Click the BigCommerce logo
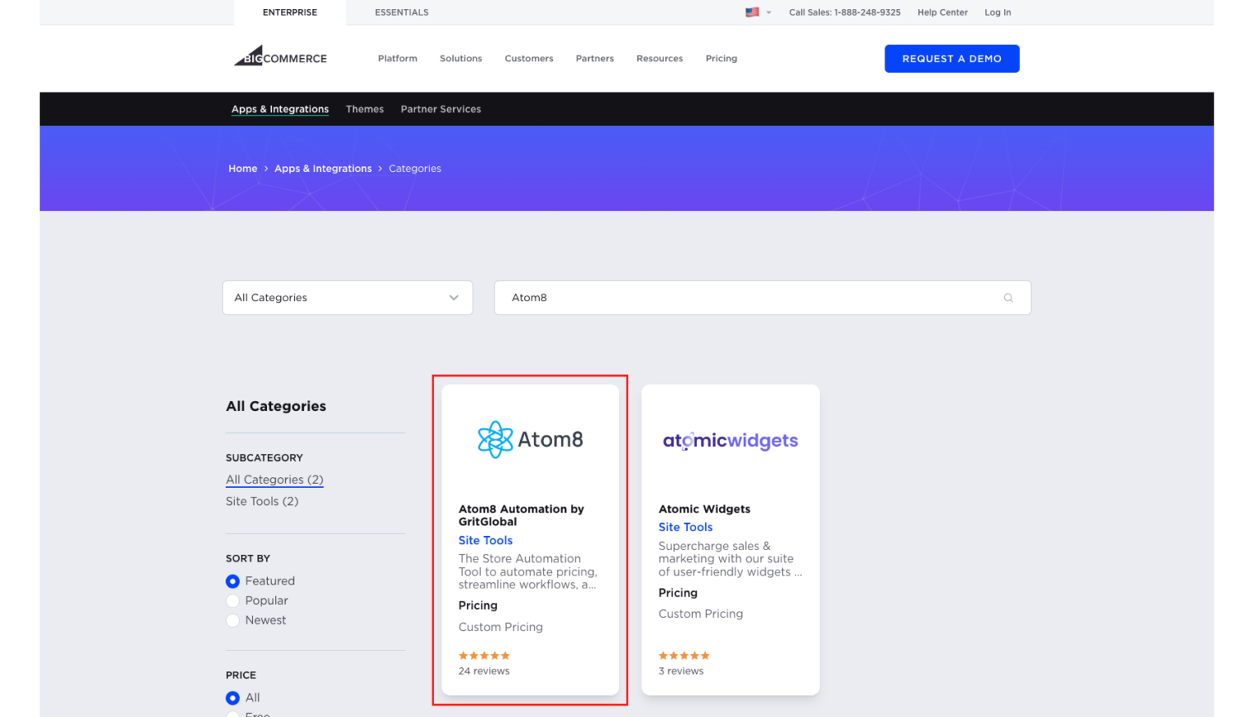The width and height of the screenshot is (1258, 717). point(280,57)
